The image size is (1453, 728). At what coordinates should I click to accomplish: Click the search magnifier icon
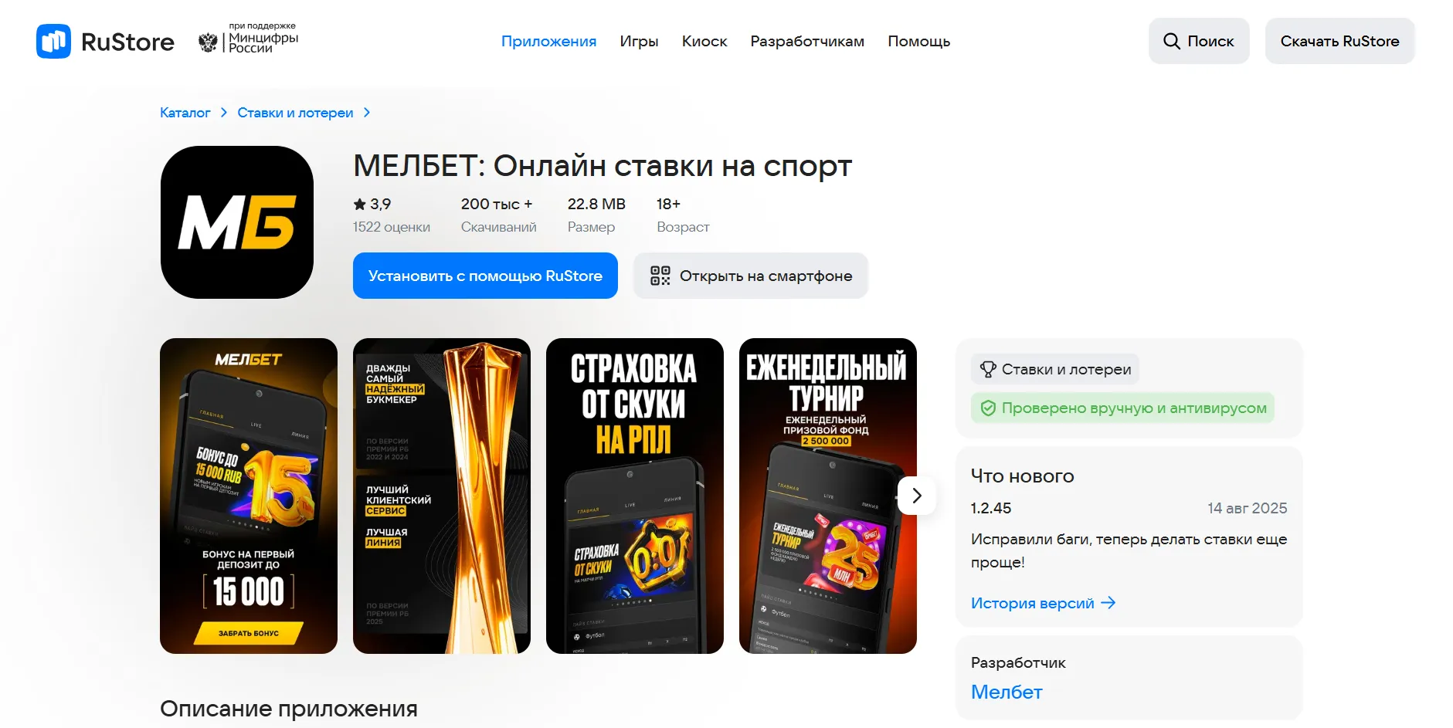(1172, 41)
